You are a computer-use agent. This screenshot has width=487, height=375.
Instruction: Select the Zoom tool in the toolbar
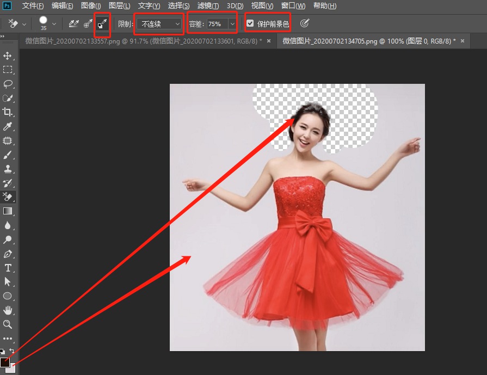(x=8, y=325)
